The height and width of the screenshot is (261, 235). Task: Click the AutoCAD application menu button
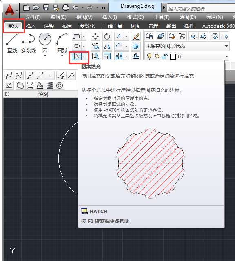tap(11, 10)
